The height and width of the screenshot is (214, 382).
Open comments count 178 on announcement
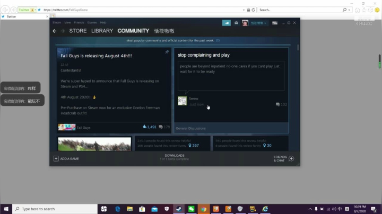click(x=164, y=127)
